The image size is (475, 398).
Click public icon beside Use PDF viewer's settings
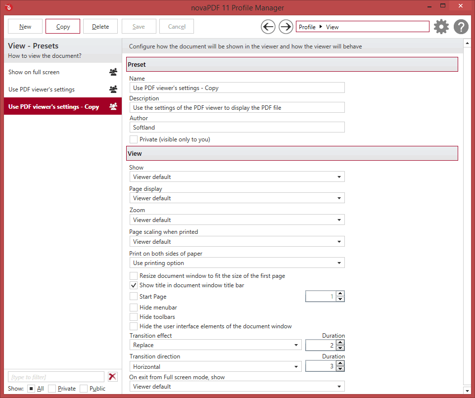click(x=113, y=89)
